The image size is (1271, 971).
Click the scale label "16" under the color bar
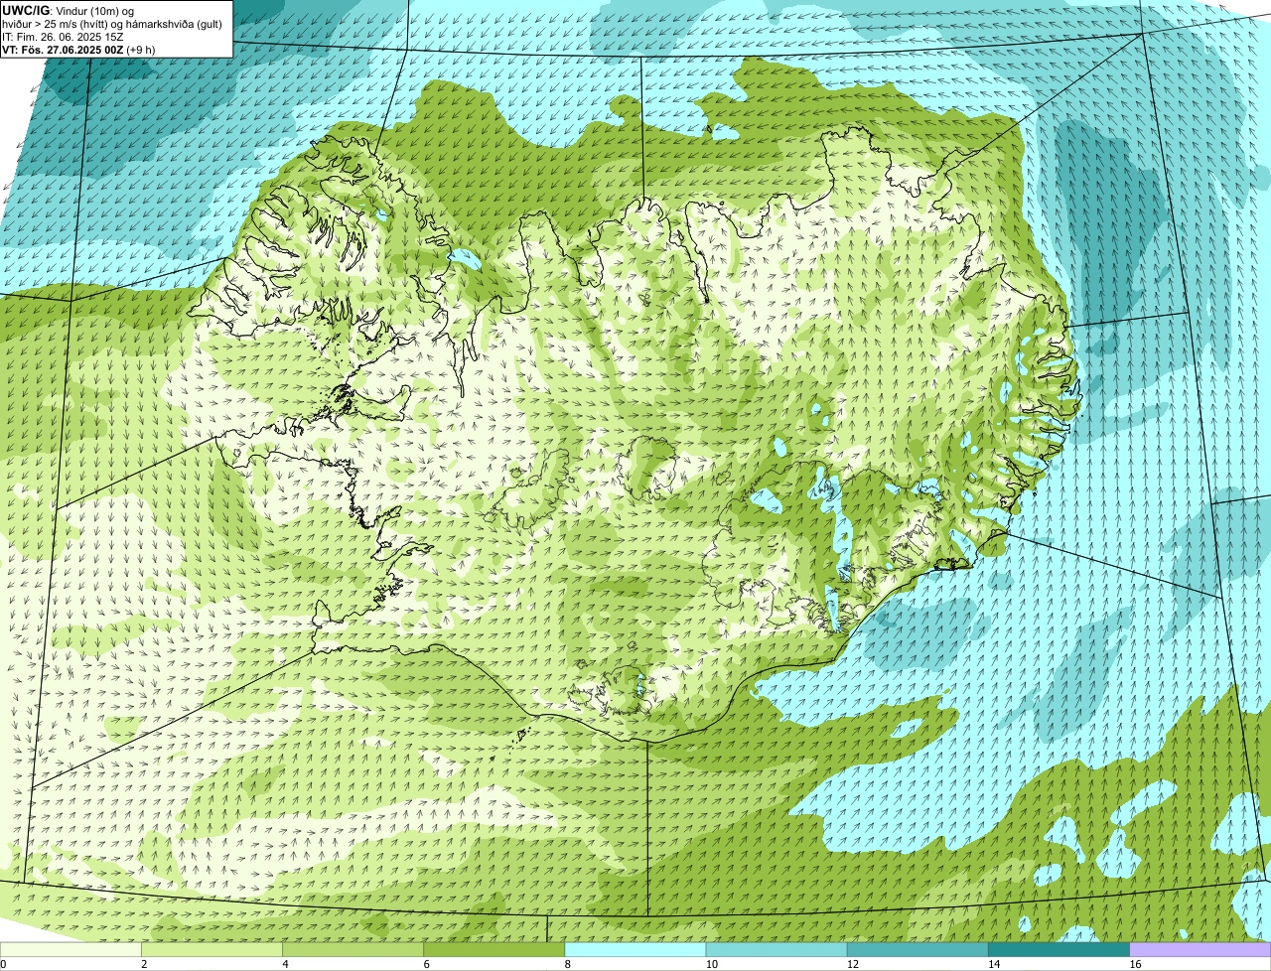pos(1135,964)
